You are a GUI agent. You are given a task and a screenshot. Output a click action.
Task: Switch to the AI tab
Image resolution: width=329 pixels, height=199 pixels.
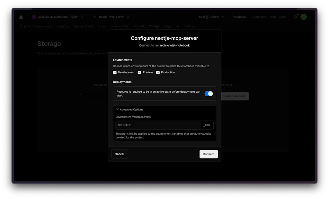[x=178, y=26]
